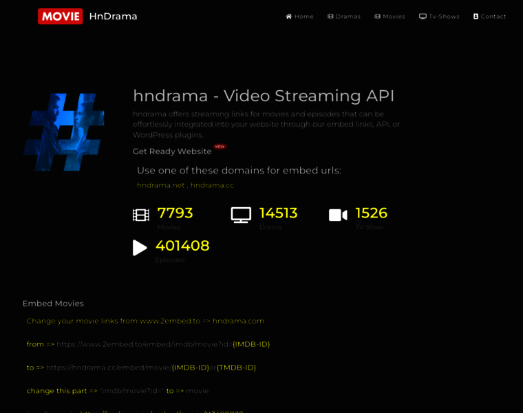The height and width of the screenshot is (413, 523).
Task: Go to the Home menu item
Action: 299,17
